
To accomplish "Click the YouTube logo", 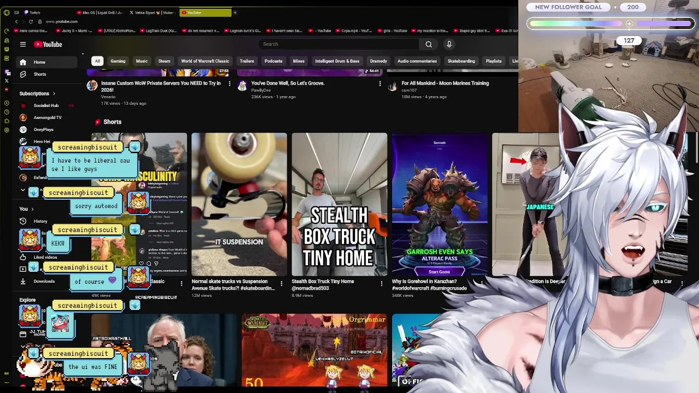I will coord(48,44).
